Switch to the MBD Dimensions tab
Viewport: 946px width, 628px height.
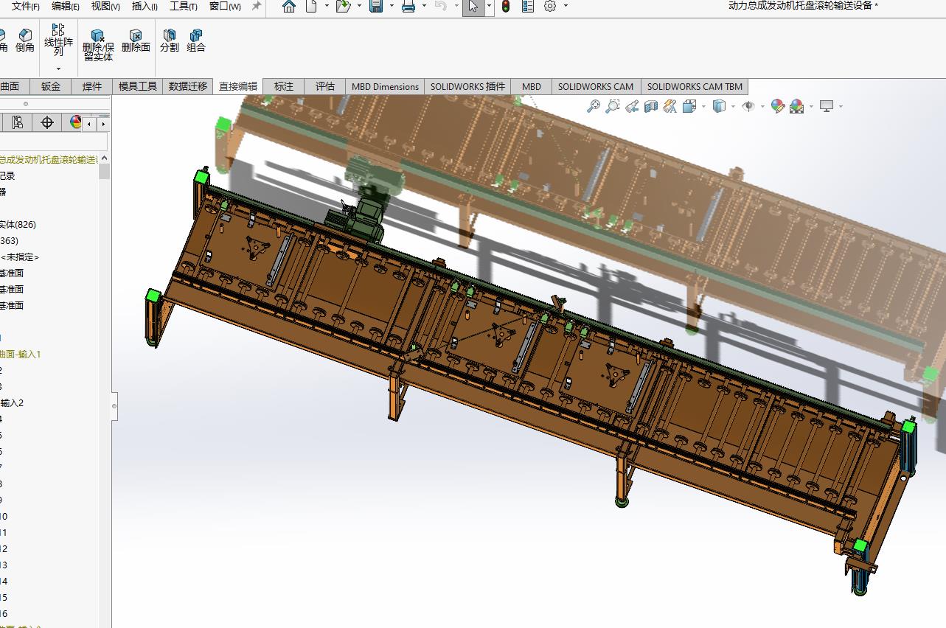pyautogui.click(x=385, y=86)
